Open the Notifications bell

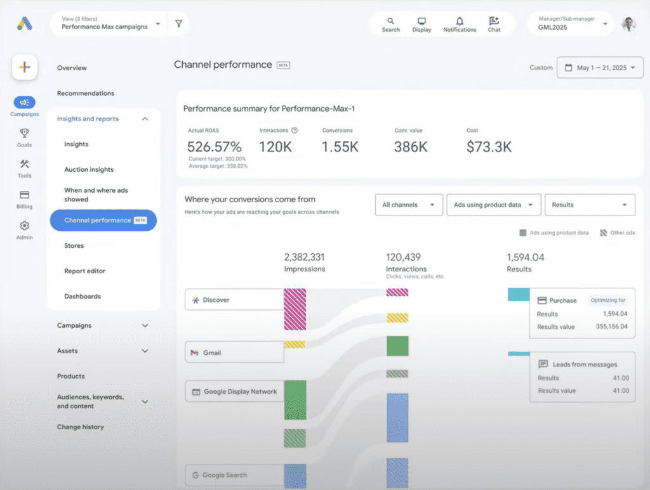[x=460, y=25]
